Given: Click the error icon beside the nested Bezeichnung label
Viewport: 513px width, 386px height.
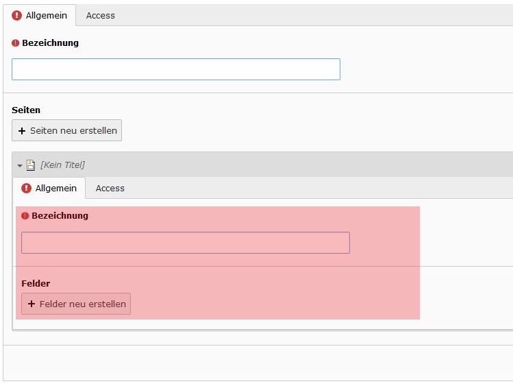Looking at the screenshot, I should click(25, 215).
